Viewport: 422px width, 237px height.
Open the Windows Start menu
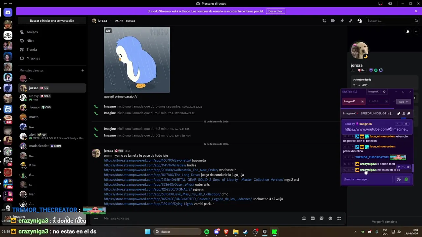pyautogui.click(x=147, y=232)
